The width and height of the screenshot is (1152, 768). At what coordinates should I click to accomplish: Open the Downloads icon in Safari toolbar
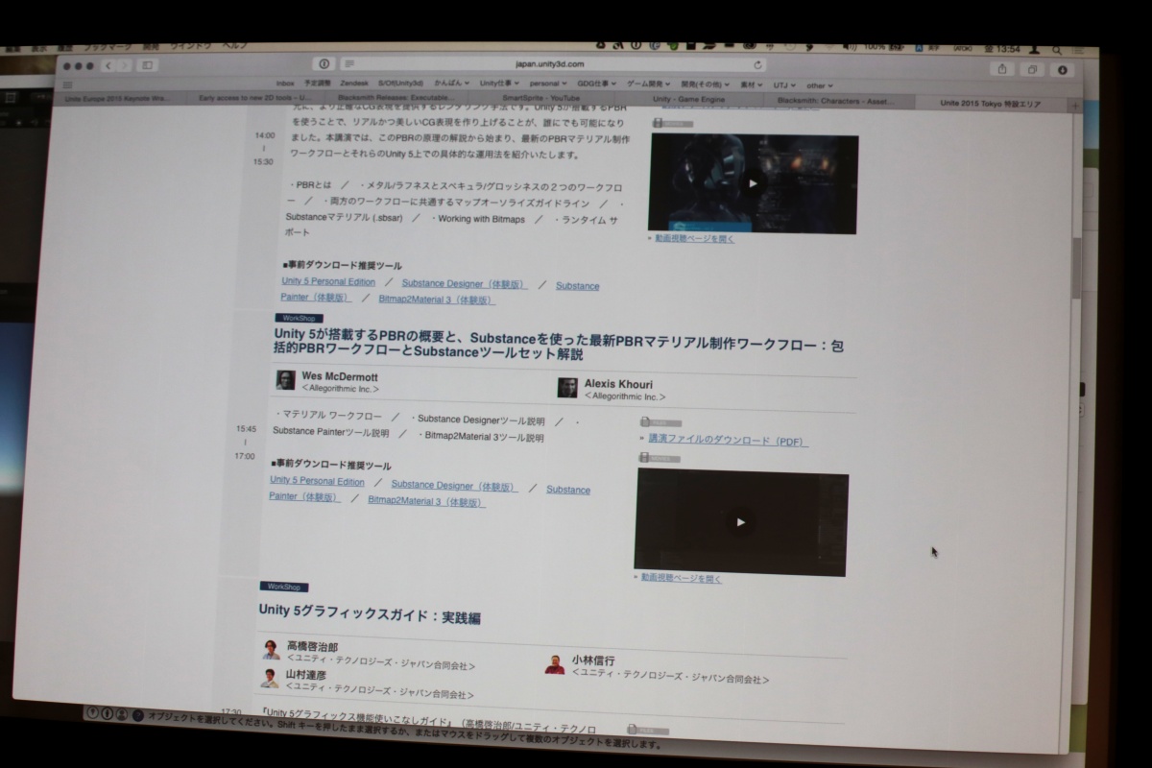click(x=1063, y=69)
